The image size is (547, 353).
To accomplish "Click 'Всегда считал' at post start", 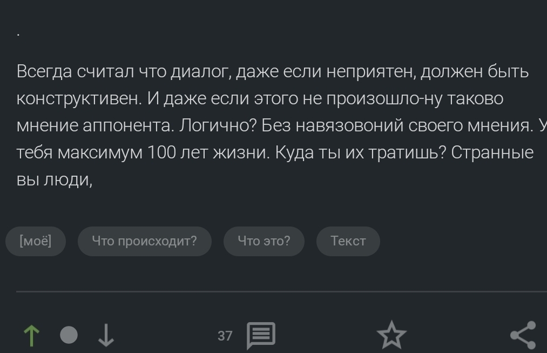I will click(76, 72).
